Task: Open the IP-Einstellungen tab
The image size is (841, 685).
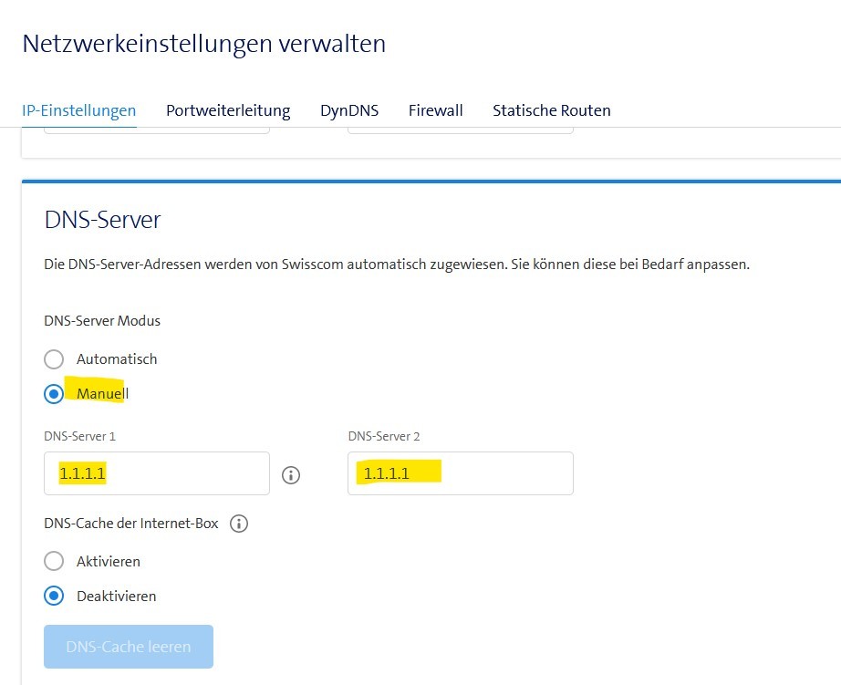Action: coord(78,110)
